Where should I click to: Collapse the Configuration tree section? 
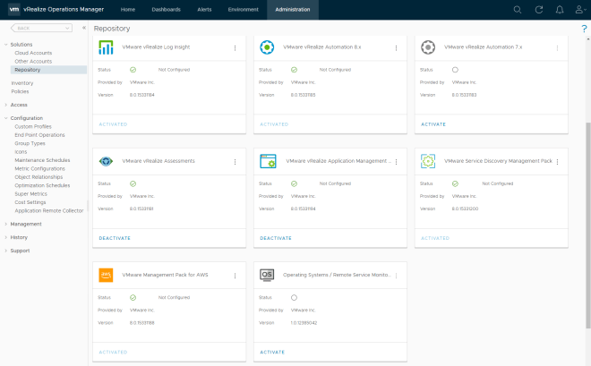point(6,118)
